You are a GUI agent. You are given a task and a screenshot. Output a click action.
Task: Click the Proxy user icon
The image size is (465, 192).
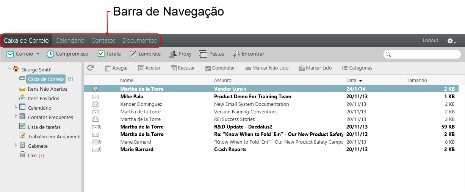(173, 54)
